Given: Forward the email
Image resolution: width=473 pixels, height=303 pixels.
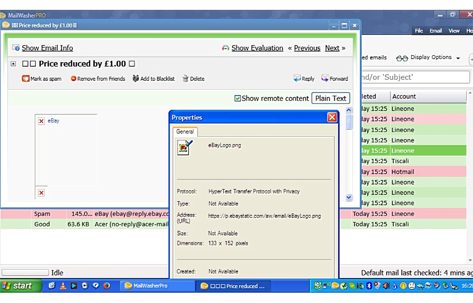Looking at the screenshot, I should [x=335, y=79].
